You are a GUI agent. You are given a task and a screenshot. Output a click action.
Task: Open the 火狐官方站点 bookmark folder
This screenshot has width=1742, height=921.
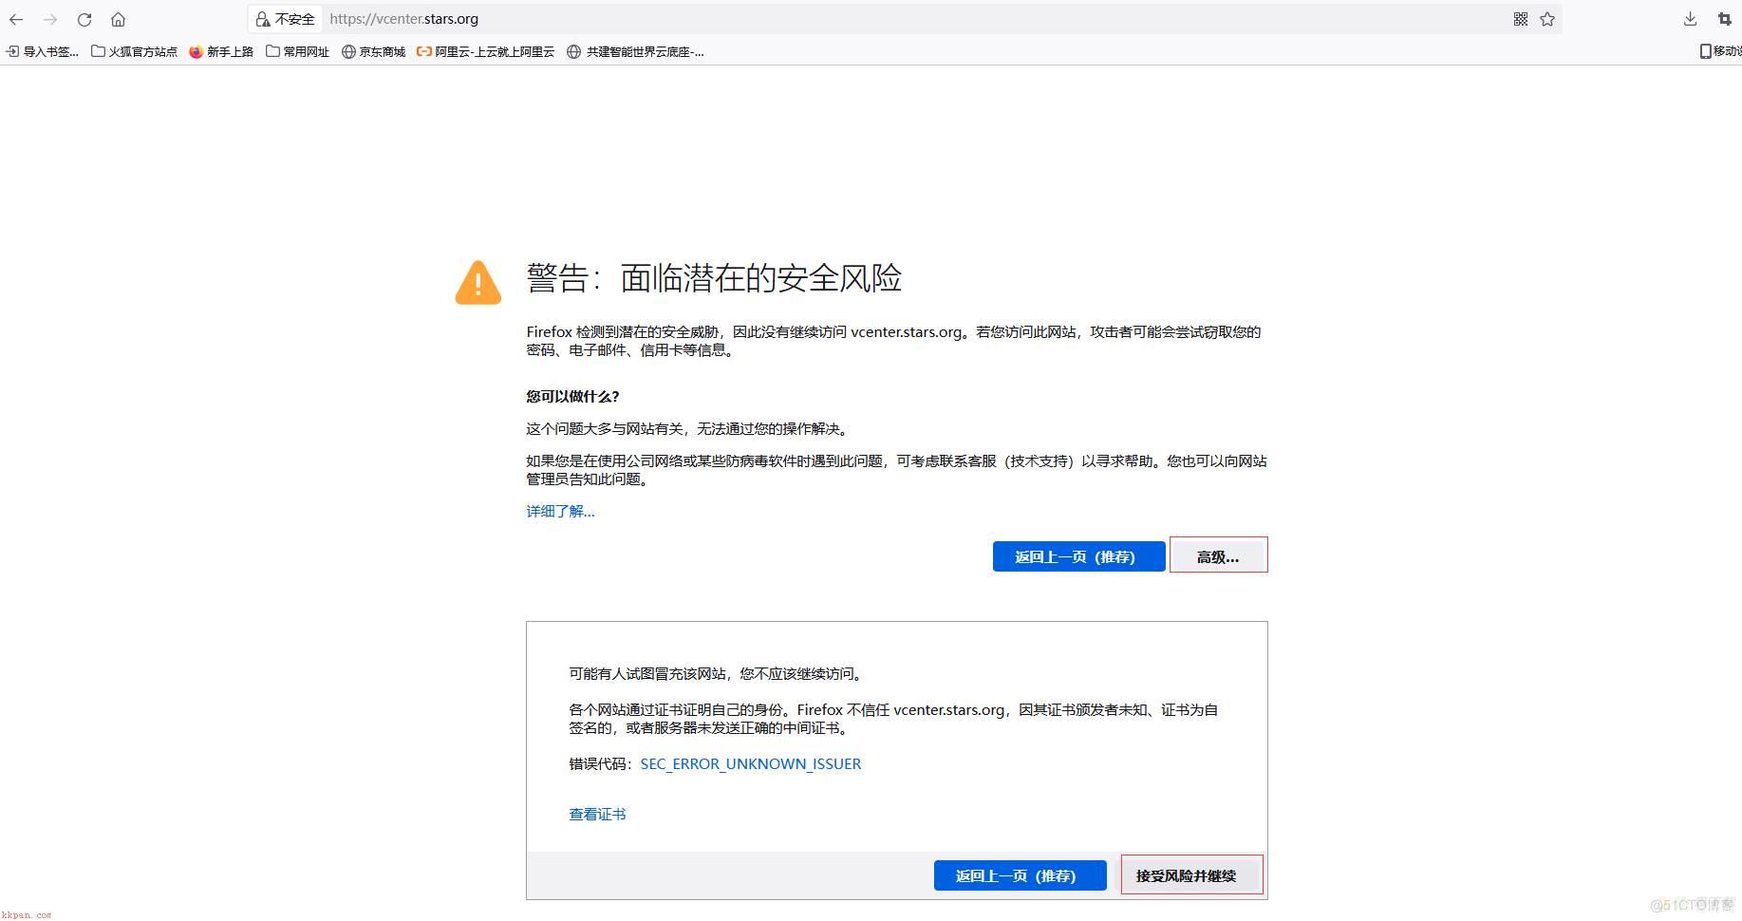tap(134, 51)
